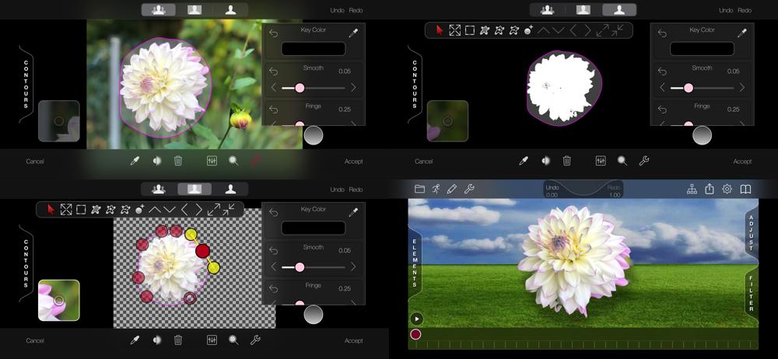This screenshot has height=359, width=778.
Task: Click the Smooth slider knob in garden photo view
Action: (300, 88)
